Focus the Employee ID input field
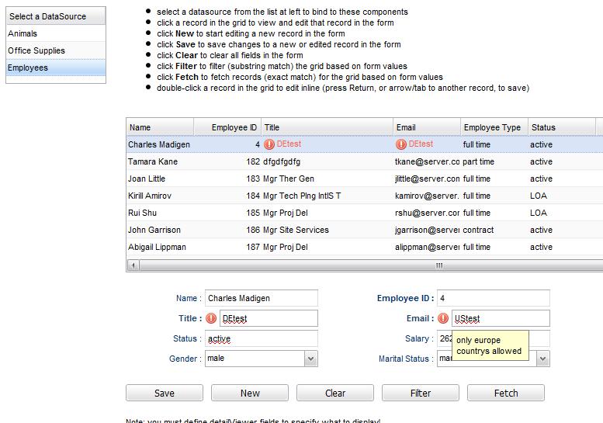603x423 pixels. click(493, 298)
